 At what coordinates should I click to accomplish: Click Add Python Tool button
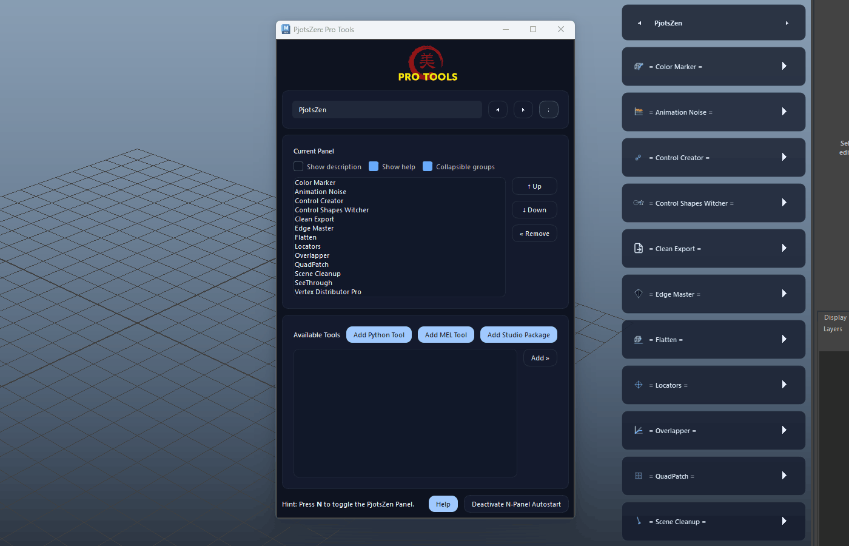pyautogui.click(x=379, y=335)
